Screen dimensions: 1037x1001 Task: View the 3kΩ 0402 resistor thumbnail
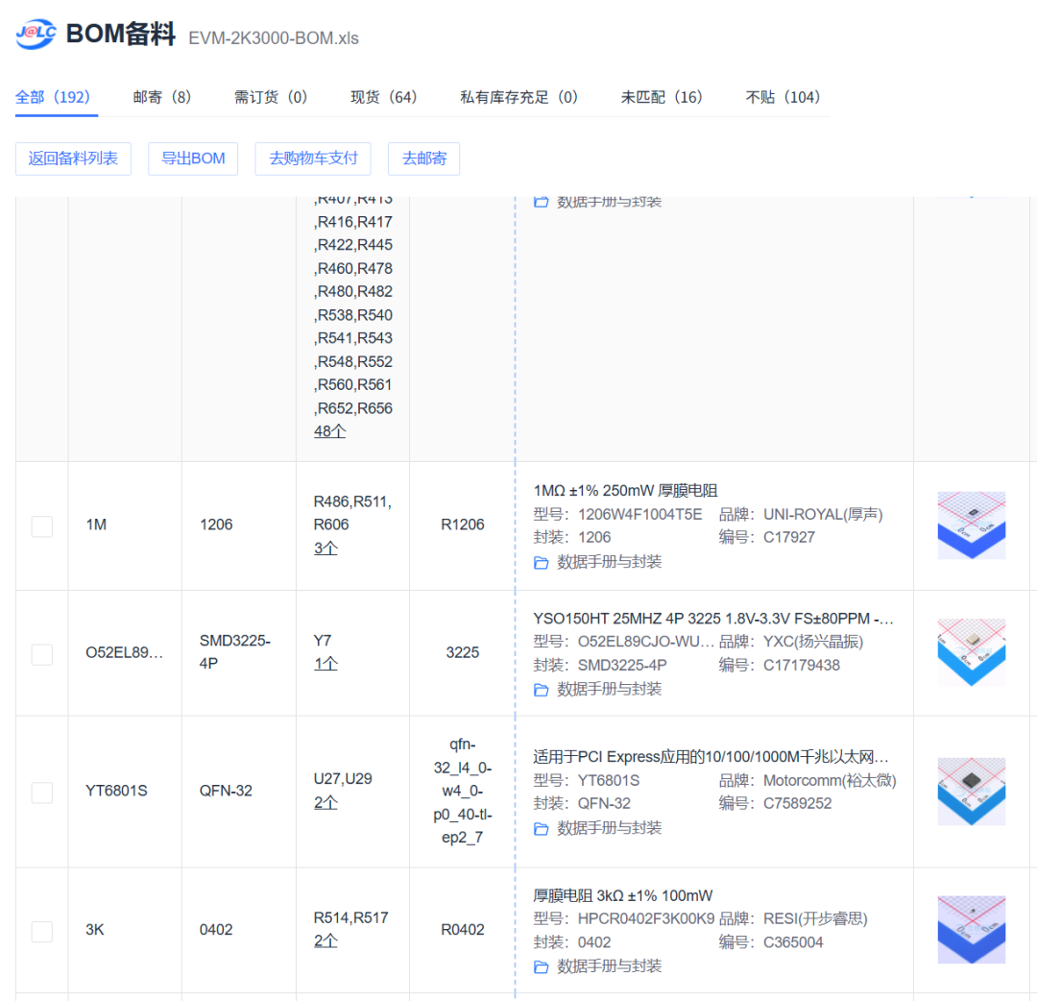[x=972, y=930]
